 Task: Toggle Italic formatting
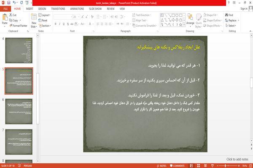pyautogui.click(x=60, y=24)
